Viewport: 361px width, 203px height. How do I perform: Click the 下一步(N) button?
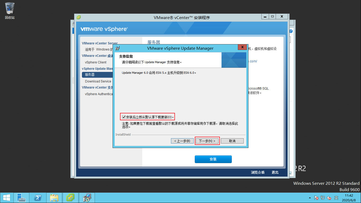pyautogui.click(x=207, y=141)
